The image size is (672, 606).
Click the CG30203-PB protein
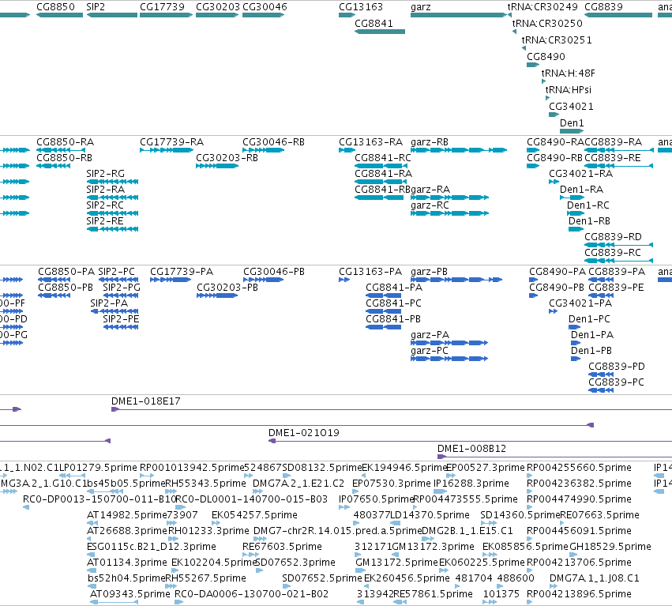(217, 295)
